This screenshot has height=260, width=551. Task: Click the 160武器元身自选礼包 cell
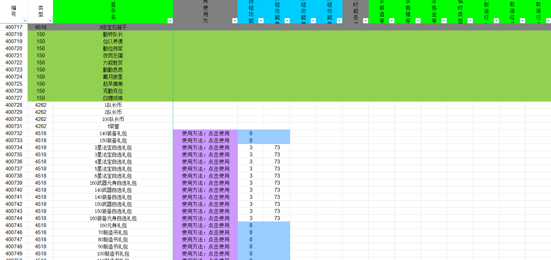coord(113,183)
